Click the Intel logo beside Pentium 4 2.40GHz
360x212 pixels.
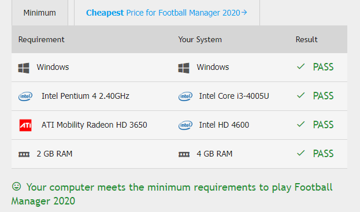(25, 96)
